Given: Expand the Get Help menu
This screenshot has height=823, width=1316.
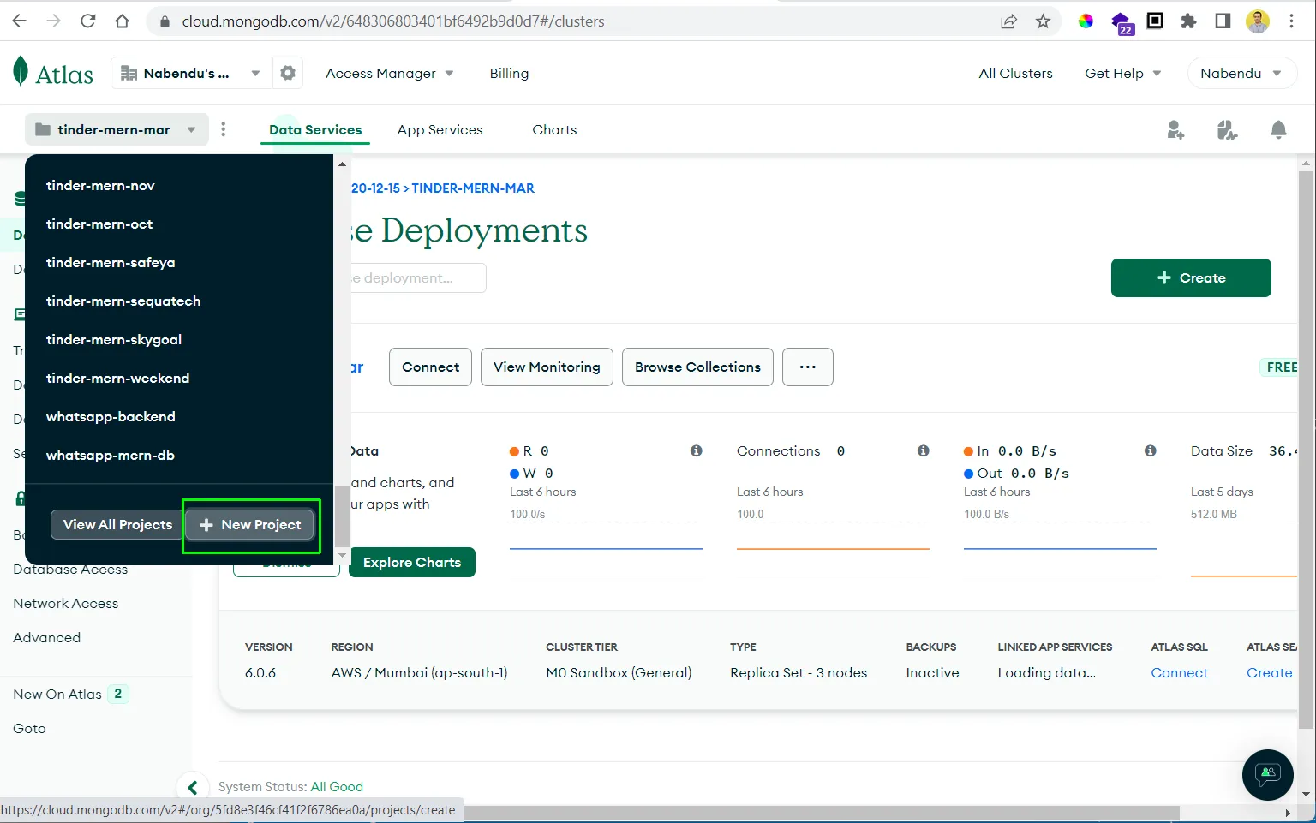Looking at the screenshot, I should click(1123, 73).
